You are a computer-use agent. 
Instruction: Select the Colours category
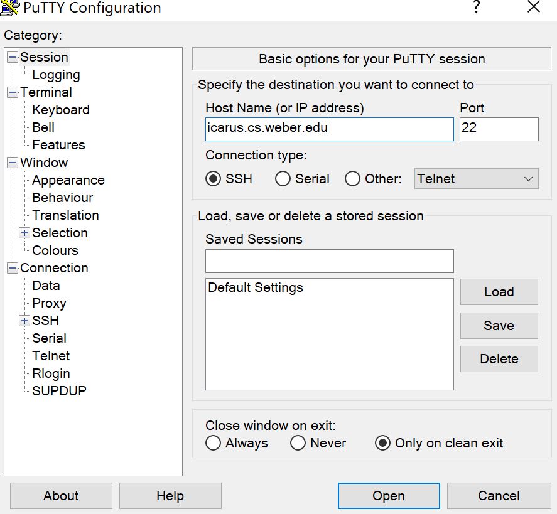pyautogui.click(x=55, y=250)
